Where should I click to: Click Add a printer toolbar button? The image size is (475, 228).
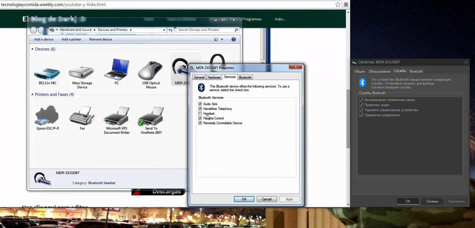coord(71,39)
